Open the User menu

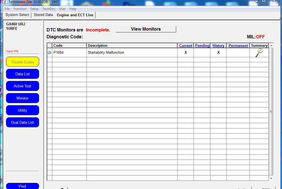point(63,9)
